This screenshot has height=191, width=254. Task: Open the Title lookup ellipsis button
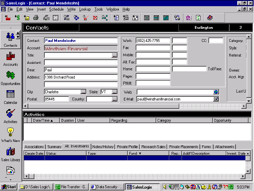(x=115, y=56)
